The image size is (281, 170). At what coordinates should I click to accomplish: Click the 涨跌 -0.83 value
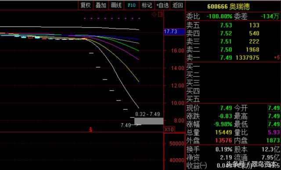point(225,116)
